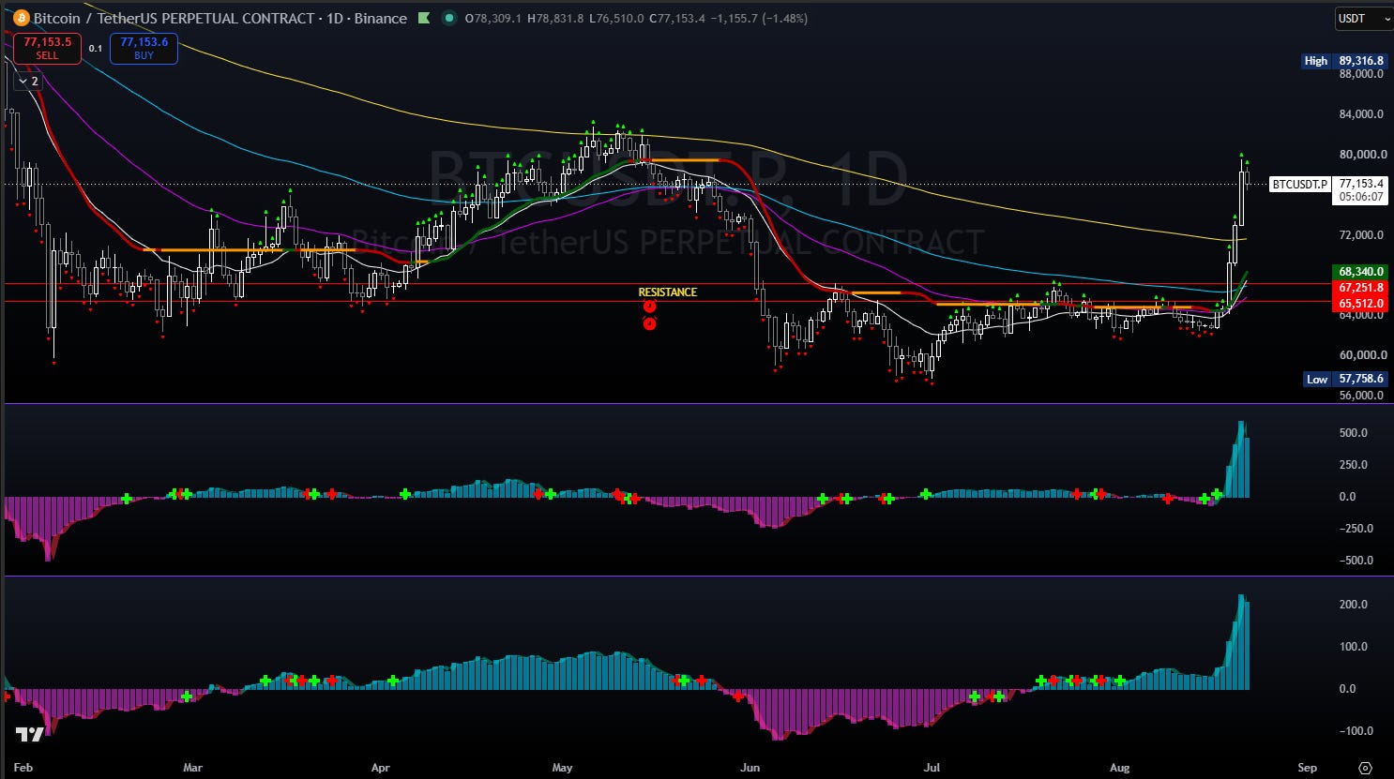Open the USDT currency dropdown
The image size is (1394, 779).
(x=1363, y=18)
